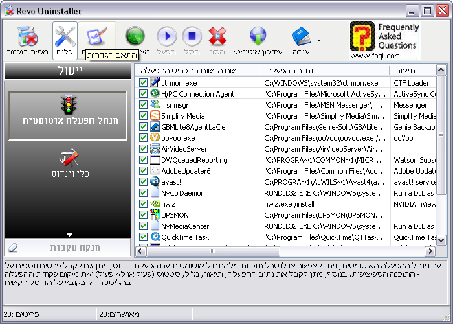Click the Optimizer (ייעול) panel header

click(67, 71)
